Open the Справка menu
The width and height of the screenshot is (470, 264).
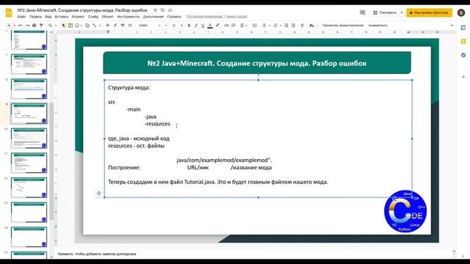point(174,17)
